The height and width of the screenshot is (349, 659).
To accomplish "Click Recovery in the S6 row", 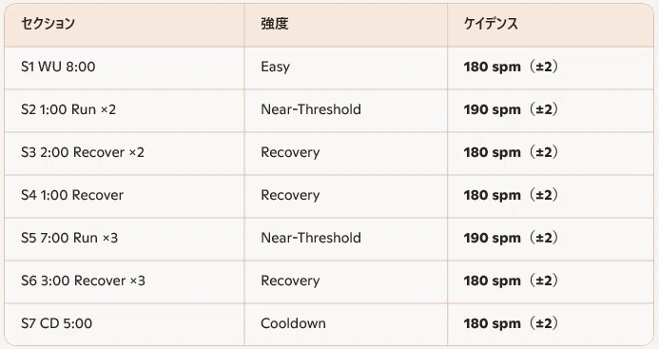I will tap(290, 281).
